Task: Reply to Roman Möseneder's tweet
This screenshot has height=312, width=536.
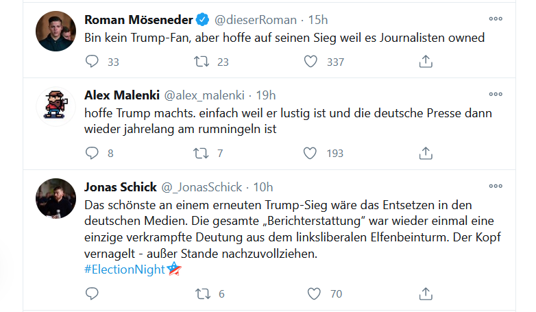Action: [93, 62]
